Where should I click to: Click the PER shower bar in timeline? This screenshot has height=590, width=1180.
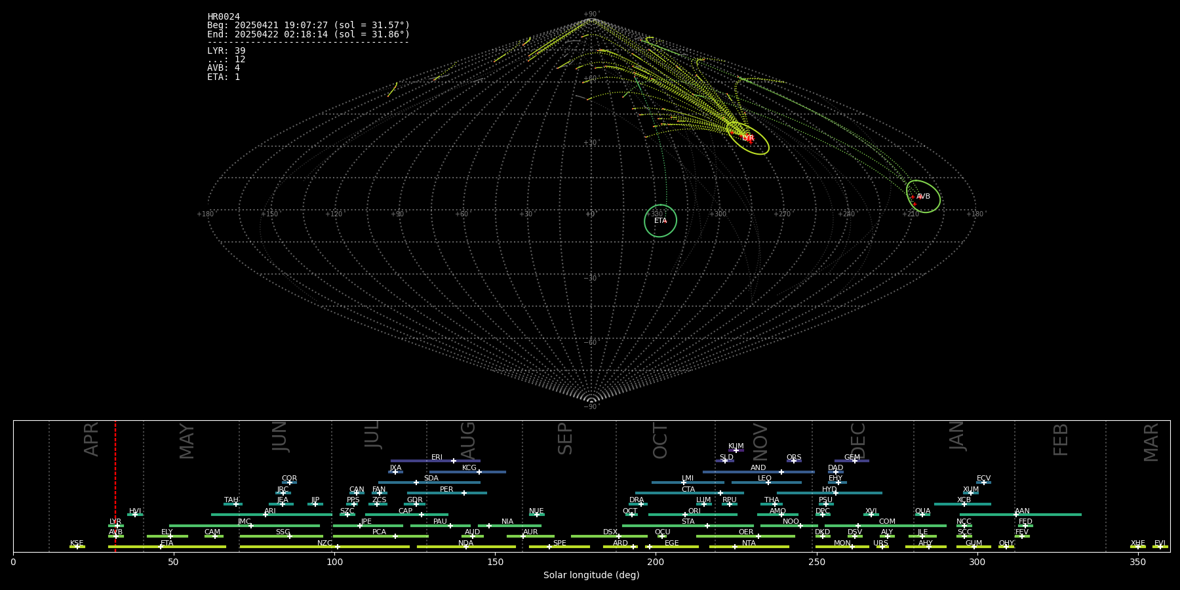point(447,493)
